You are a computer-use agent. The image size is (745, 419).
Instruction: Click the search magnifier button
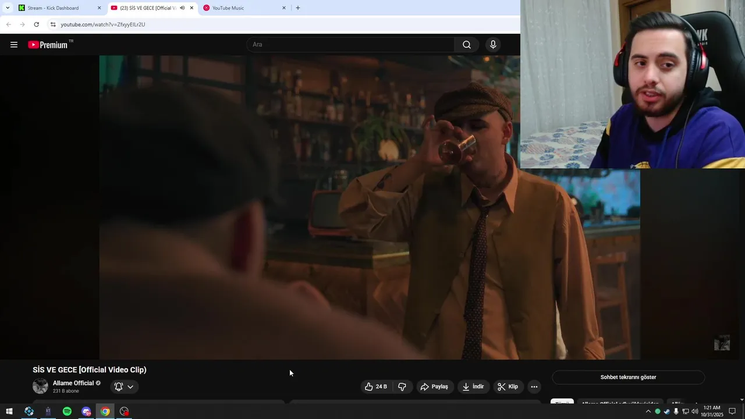(467, 45)
